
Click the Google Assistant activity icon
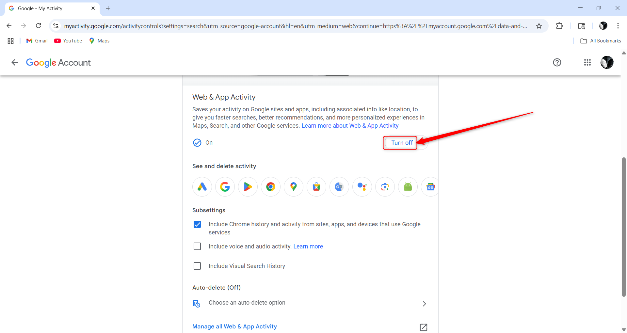[362, 187]
